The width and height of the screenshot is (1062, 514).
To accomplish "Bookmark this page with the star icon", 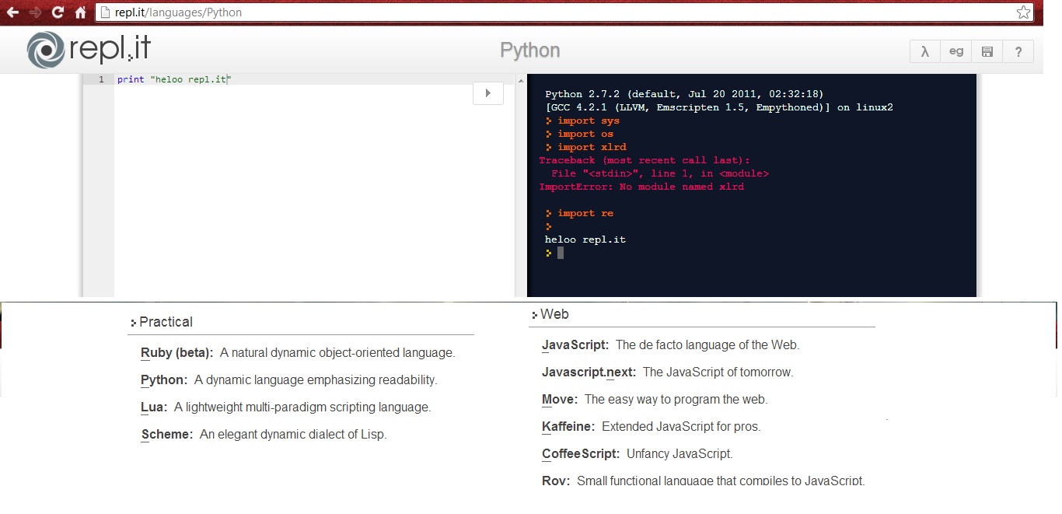I will click(x=1023, y=12).
